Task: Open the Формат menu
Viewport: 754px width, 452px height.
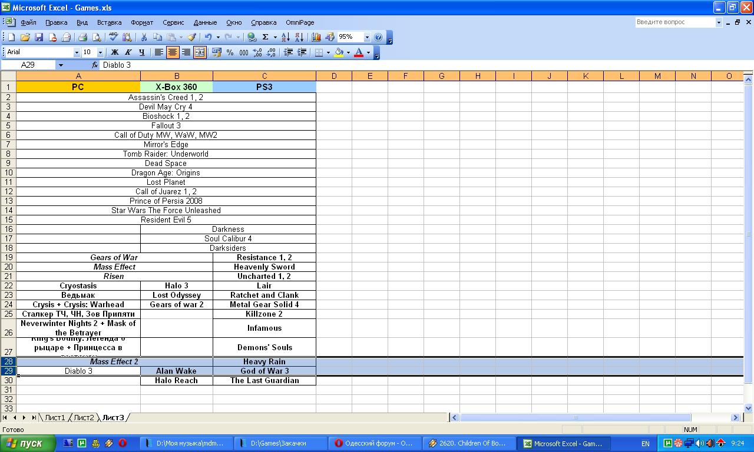Action: [x=142, y=22]
